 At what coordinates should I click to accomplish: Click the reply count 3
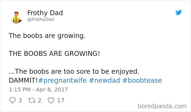click(20, 101)
